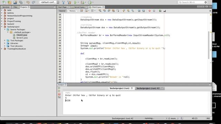
Task: Click the Output tab label
Action: click(61, 85)
